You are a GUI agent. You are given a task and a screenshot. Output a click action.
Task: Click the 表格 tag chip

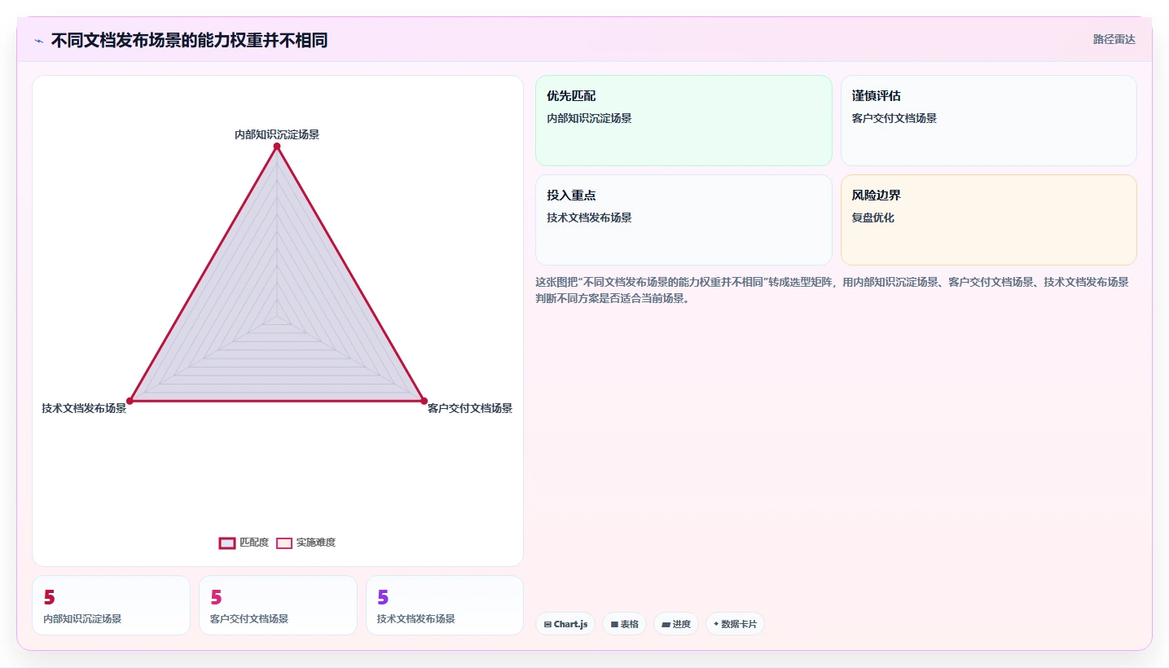coord(625,624)
